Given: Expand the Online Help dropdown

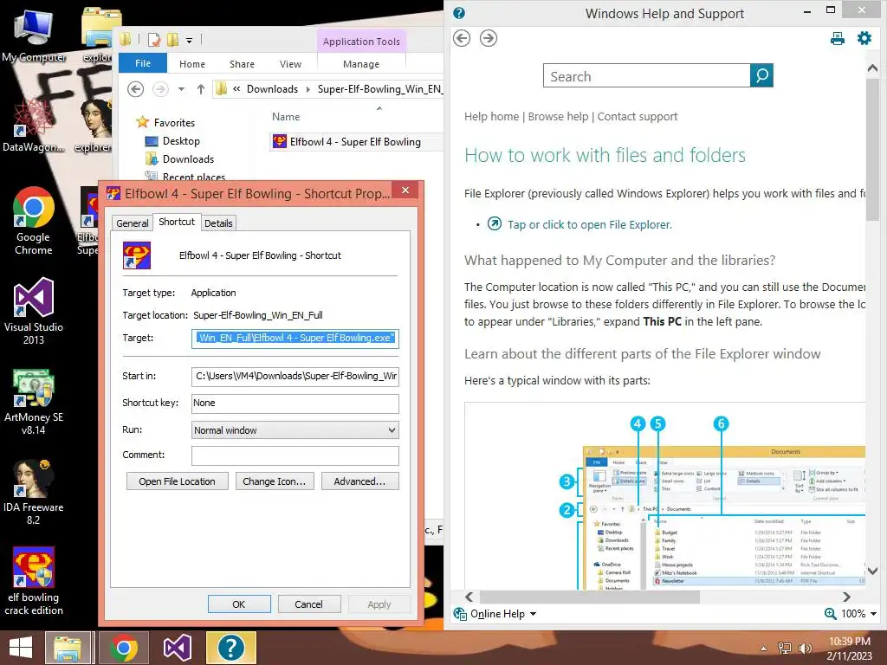Looking at the screenshot, I should click(x=533, y=614).
